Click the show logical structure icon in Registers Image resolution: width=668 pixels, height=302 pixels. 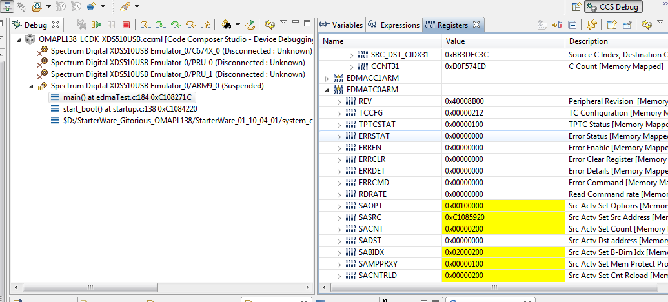557,25
